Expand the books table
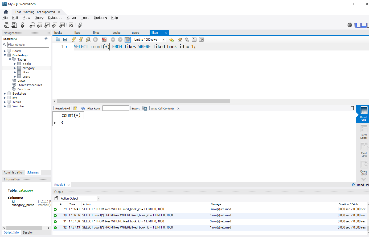Viewport: 369px width, 237px height. point(15,64)
